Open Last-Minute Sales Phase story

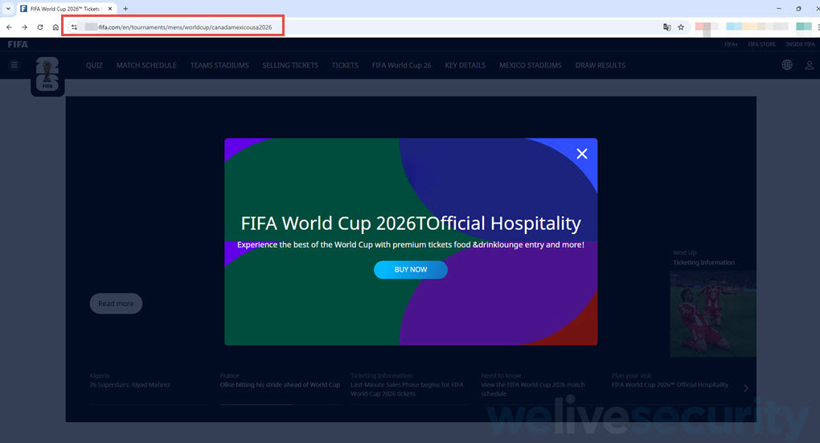[407, 389]
